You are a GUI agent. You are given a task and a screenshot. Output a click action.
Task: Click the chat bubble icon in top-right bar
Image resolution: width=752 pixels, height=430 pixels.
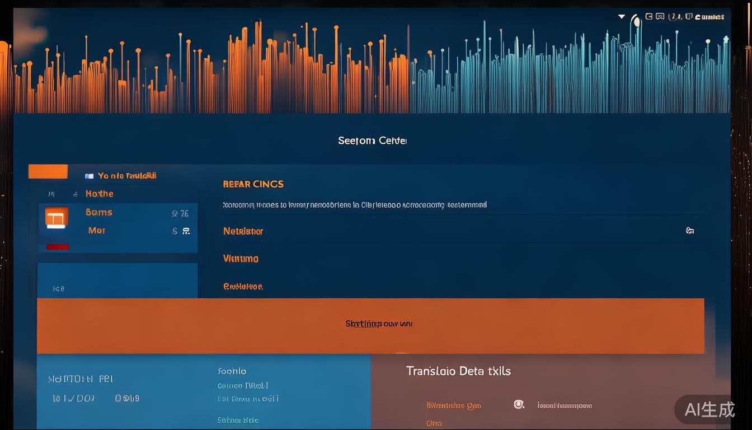[x=660, y=17]
